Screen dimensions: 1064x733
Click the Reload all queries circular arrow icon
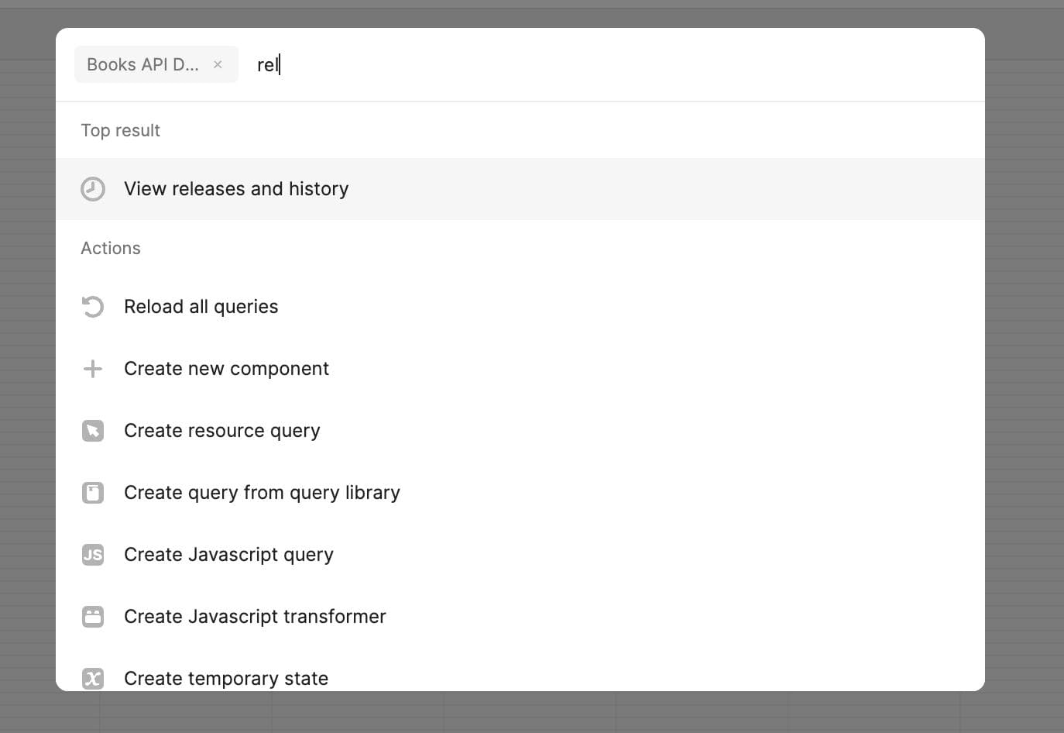coord(93,307)
